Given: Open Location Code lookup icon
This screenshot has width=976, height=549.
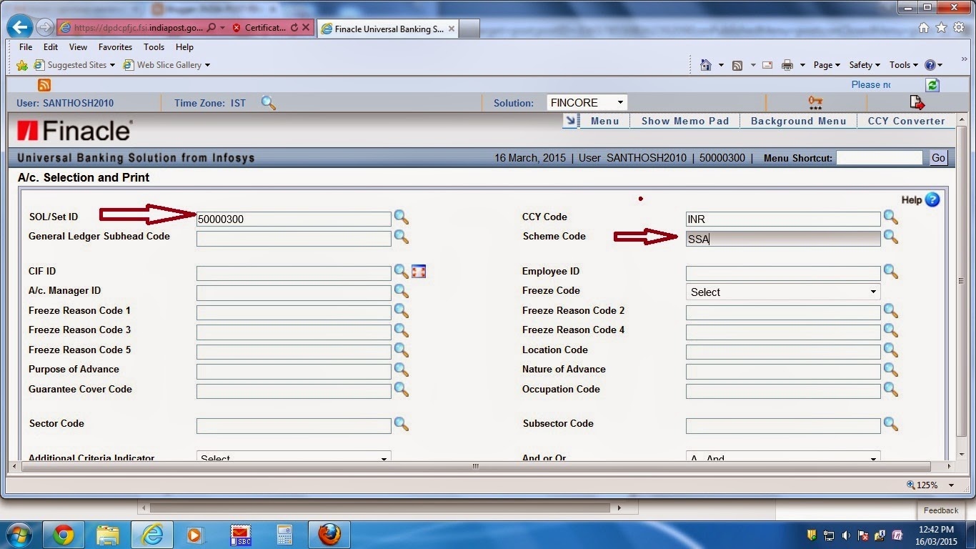Looking at the screenshot, I should point(891,350).
